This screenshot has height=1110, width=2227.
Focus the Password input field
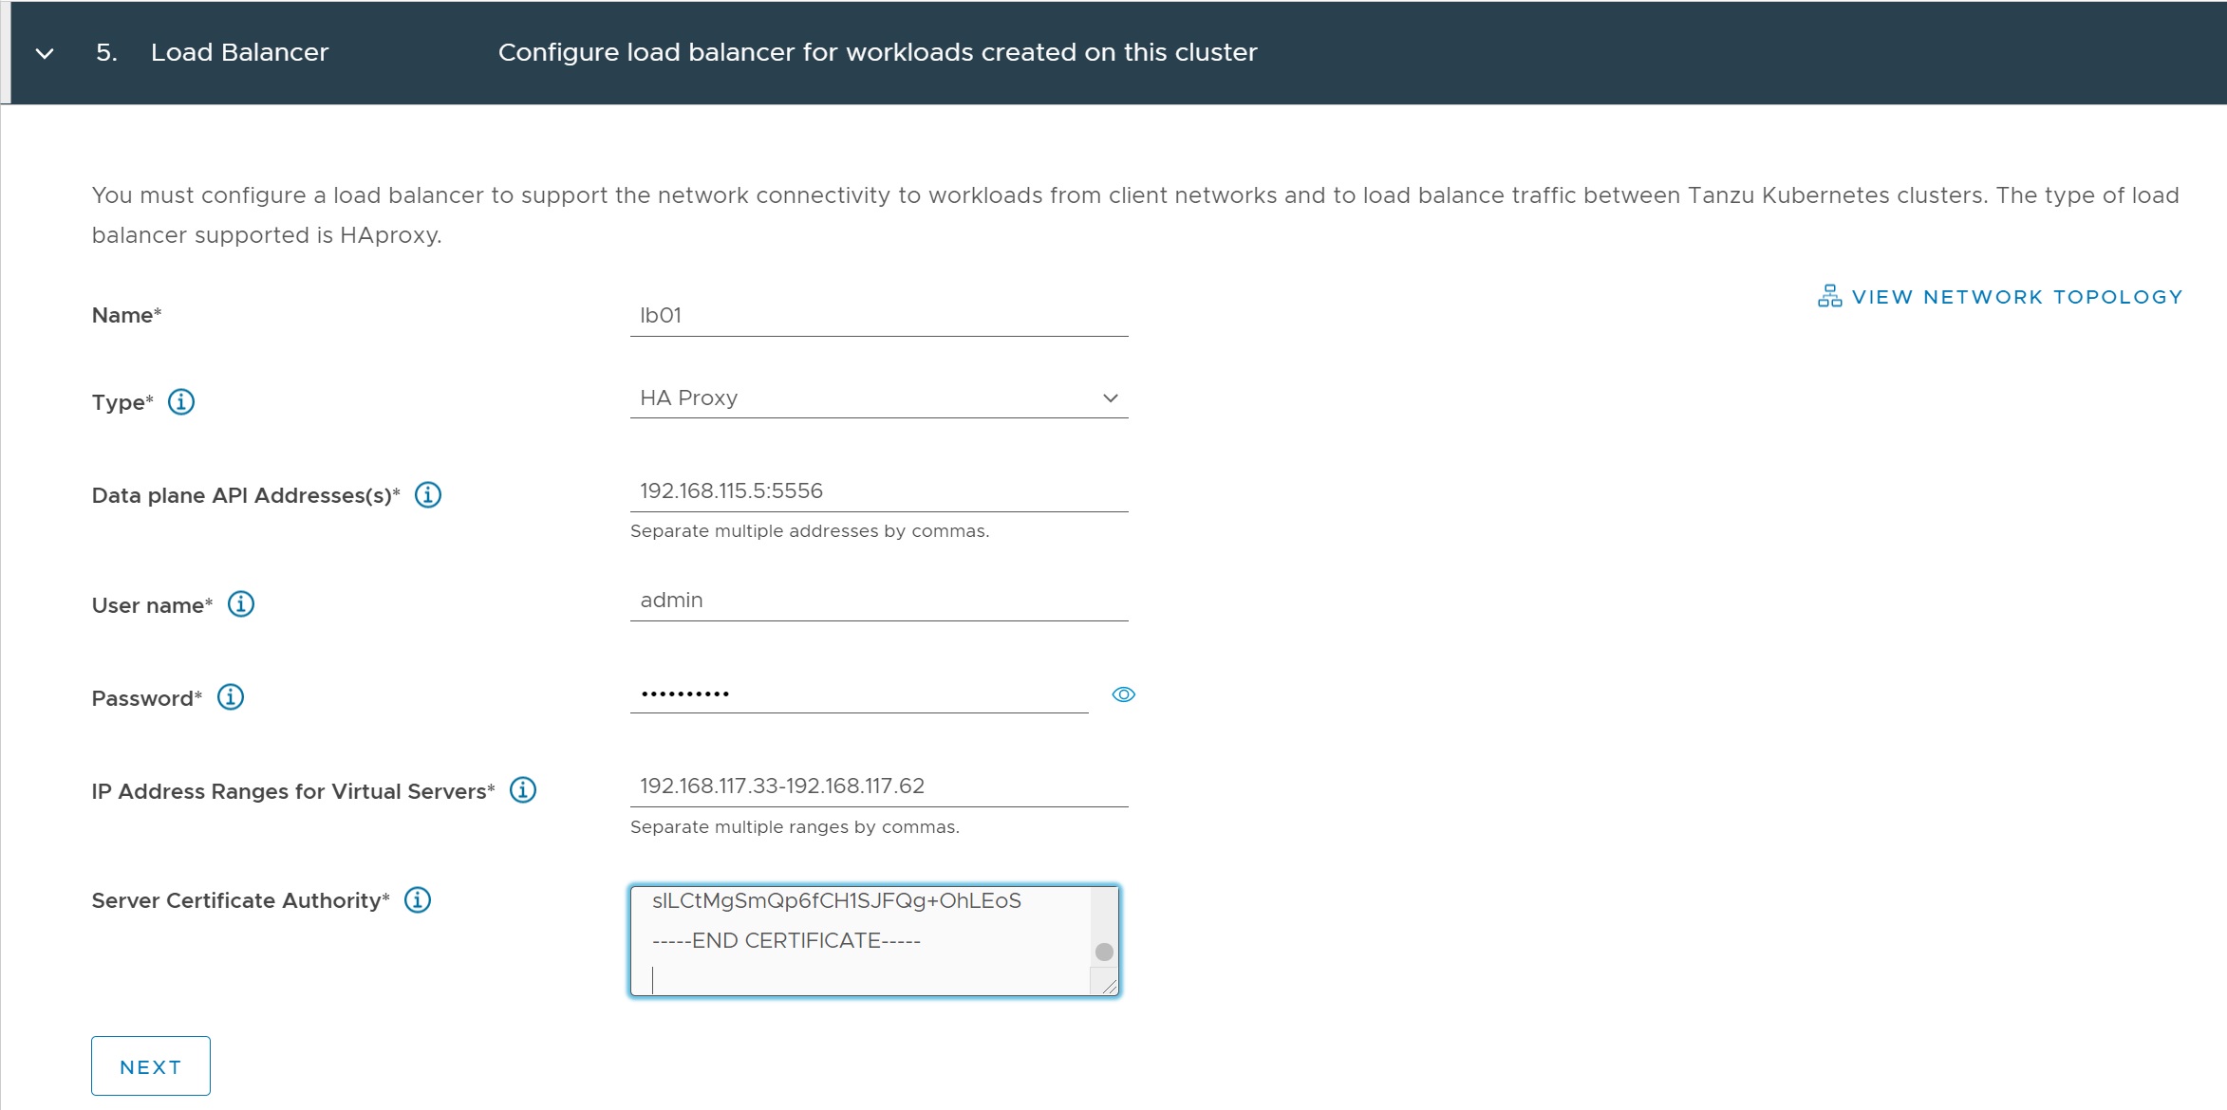(x=858, y=694)
